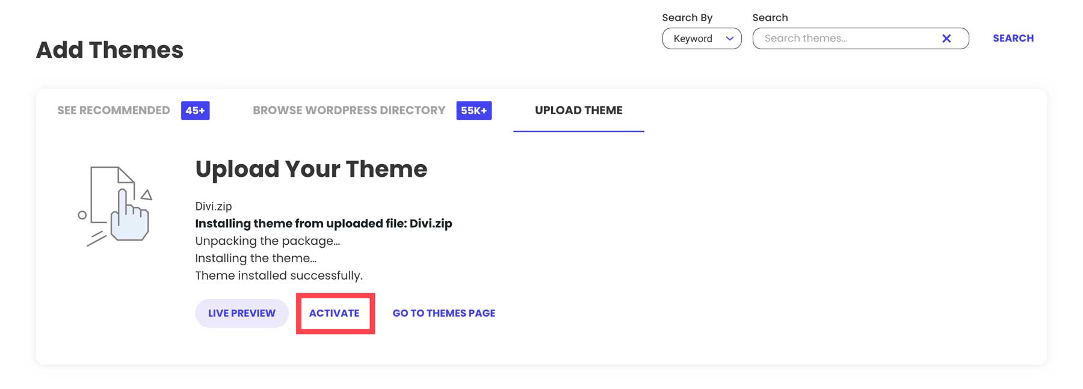
Task: Open the Browse WordPress Directory tab
Action: pyautogui.click(x=348, y=110)
